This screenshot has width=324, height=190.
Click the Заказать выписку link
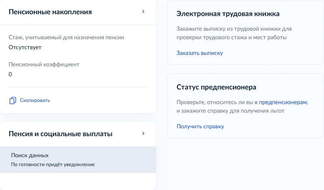point(200,53)
